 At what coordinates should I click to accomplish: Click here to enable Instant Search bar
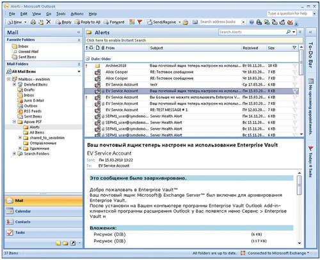194,40
